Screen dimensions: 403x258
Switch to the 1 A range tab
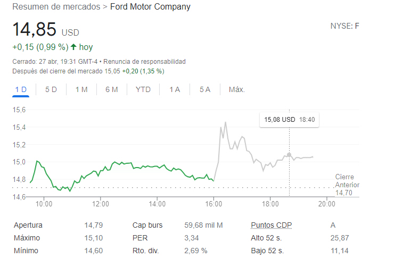pos(175,89)
